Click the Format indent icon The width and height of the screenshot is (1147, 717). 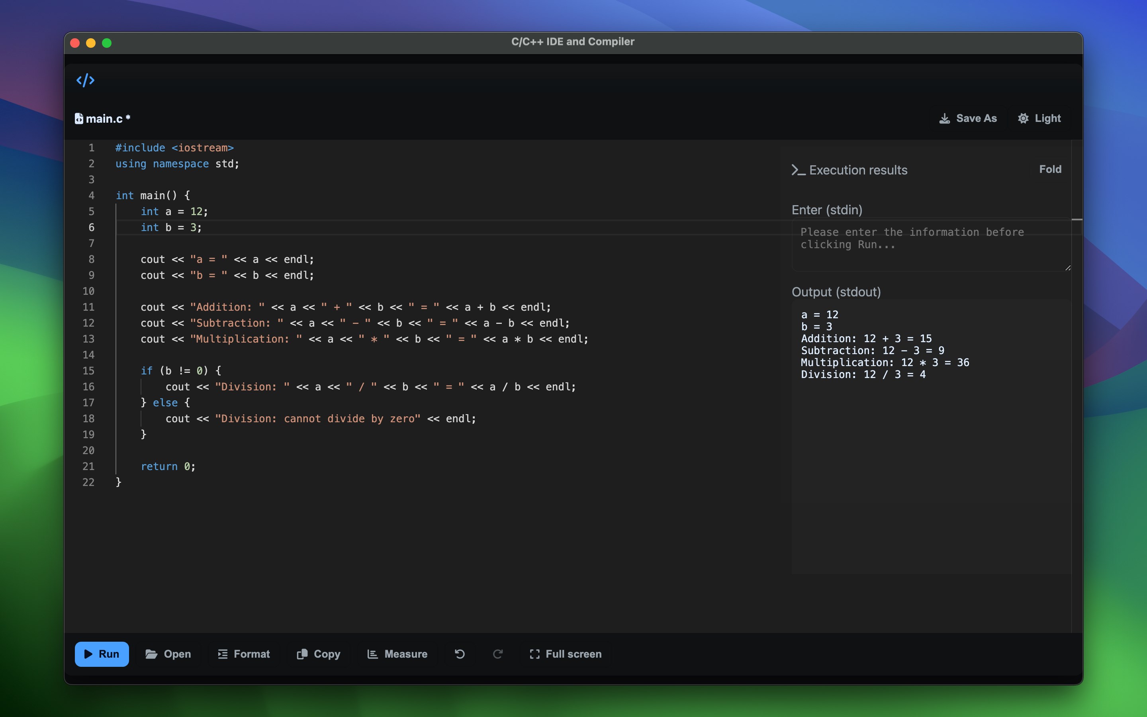point(223,654)
